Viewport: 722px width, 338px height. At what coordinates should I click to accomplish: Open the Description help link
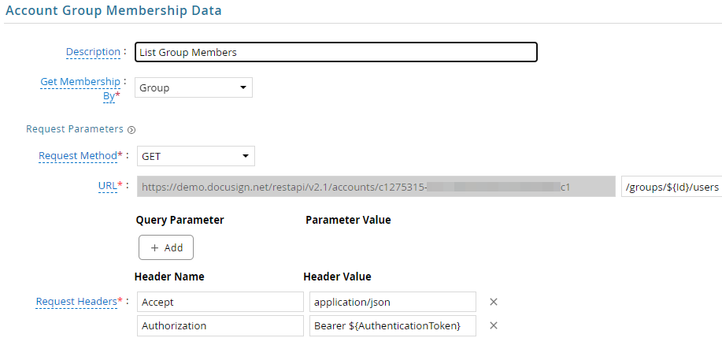(x=93, y=51)
